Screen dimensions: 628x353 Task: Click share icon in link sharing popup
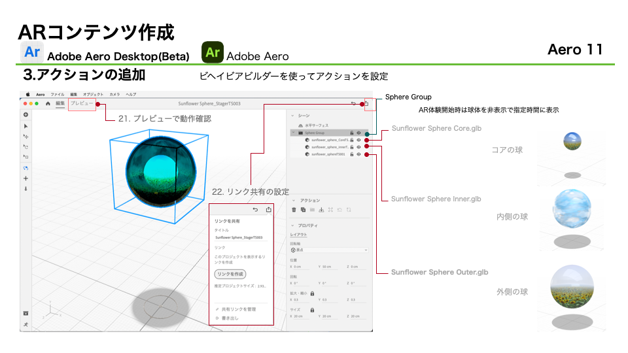tap(268, 209)
